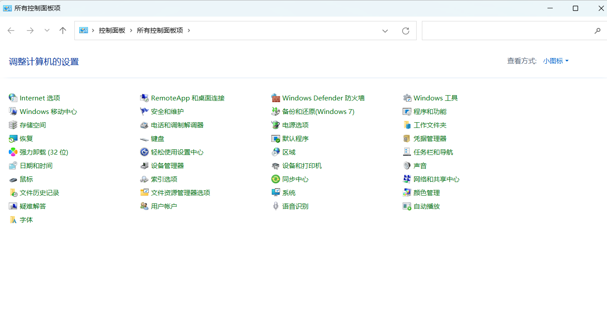The width and height of the screenshot is (607, 320).
Task: Click the 日期和时间 icon
Action: tap(13, 165)
